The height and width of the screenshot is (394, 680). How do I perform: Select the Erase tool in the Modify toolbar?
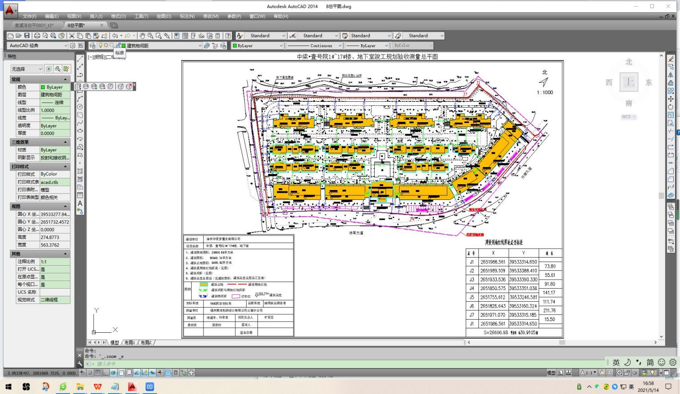coord(671,59)
